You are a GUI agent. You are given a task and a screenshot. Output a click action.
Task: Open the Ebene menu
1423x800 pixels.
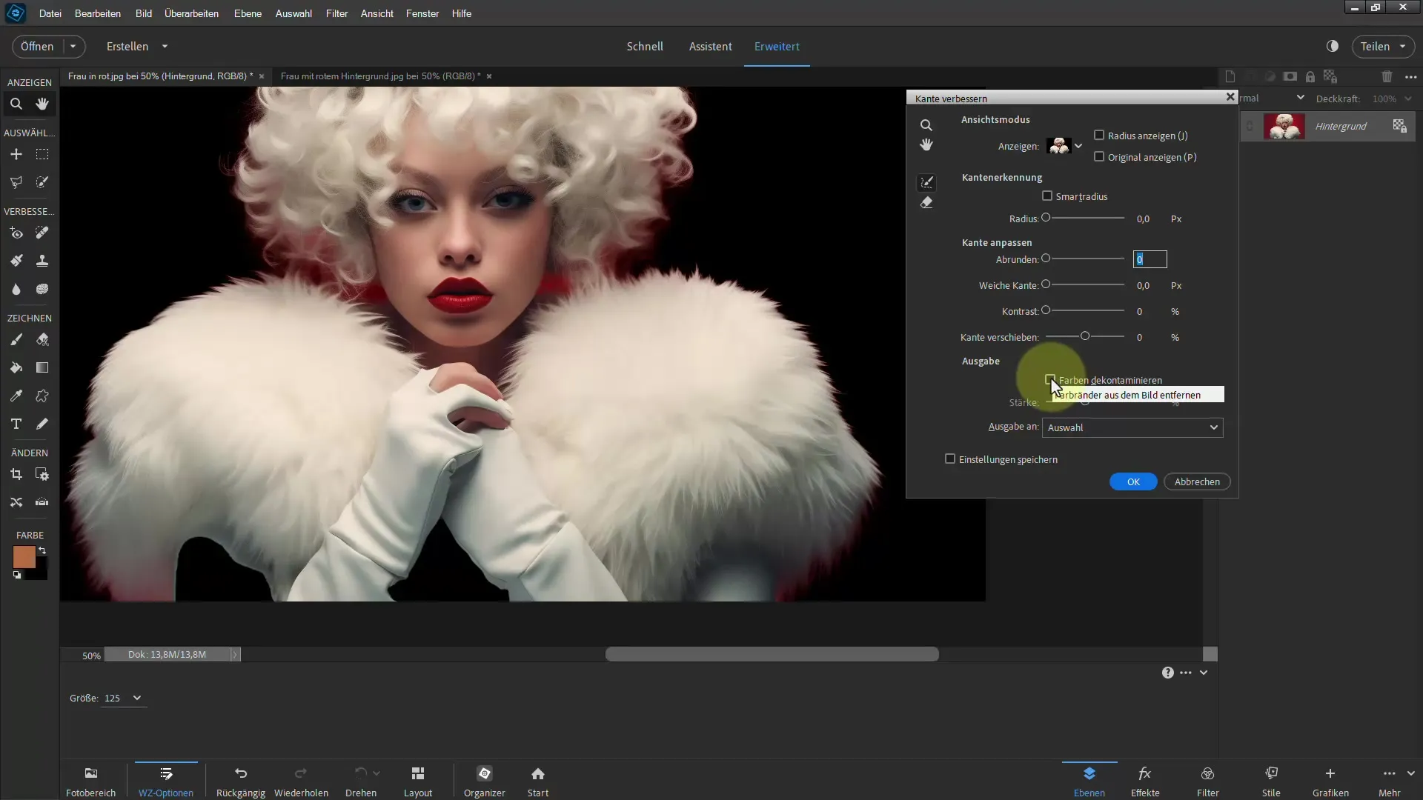pos(248,13)
